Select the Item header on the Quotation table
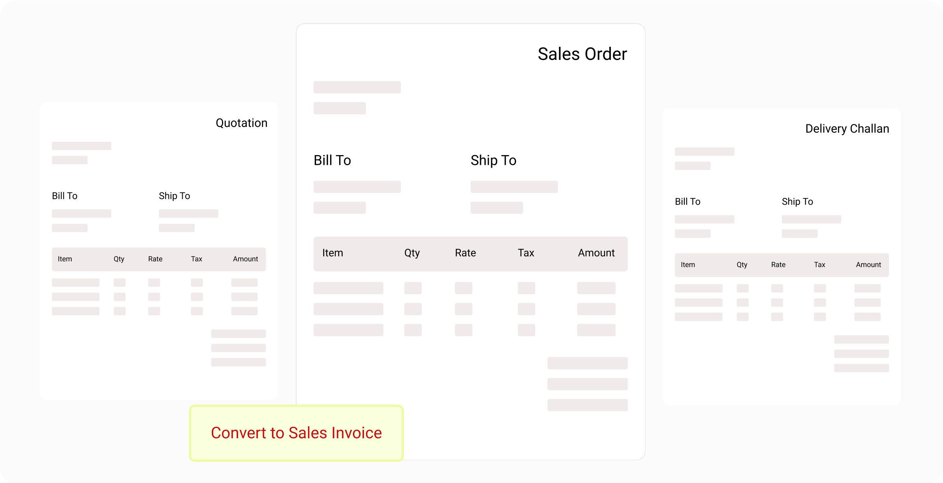 (x=65, y=259)
